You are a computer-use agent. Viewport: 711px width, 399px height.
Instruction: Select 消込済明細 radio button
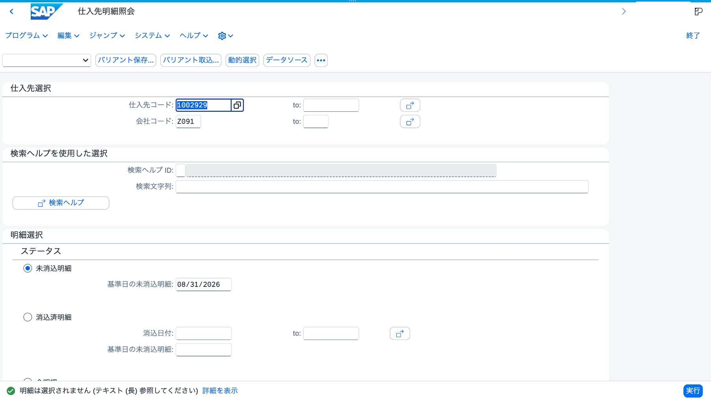28,317
